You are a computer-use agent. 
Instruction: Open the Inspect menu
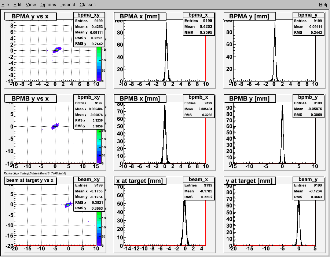click(67, 5)
